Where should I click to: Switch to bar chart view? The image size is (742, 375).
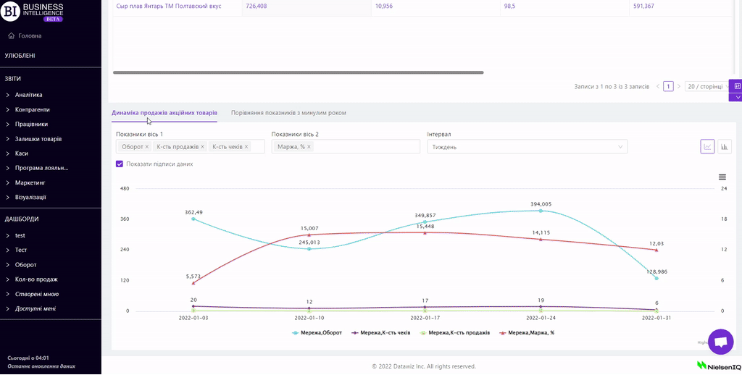click(x=723, y=146)
